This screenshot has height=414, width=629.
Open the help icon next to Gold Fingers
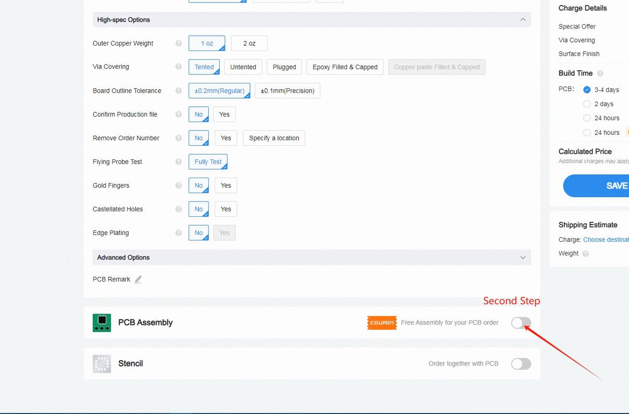pos(178,185)
